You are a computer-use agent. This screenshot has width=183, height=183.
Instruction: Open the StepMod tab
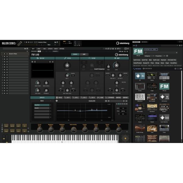click(110, 98)
